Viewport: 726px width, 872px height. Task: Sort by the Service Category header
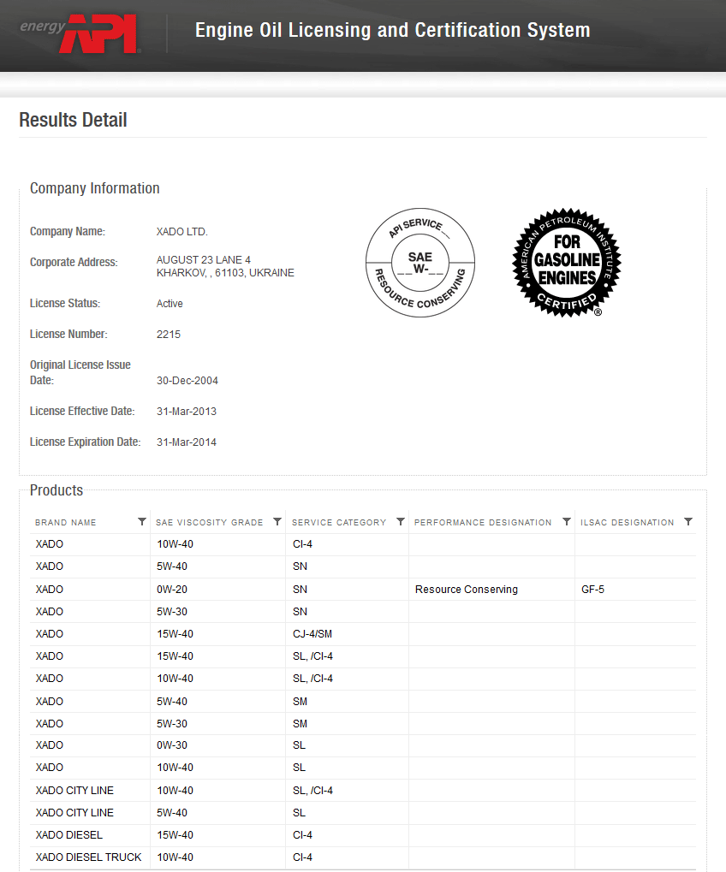point(339,523)
